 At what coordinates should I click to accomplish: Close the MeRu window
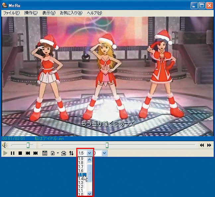(209, 6)
